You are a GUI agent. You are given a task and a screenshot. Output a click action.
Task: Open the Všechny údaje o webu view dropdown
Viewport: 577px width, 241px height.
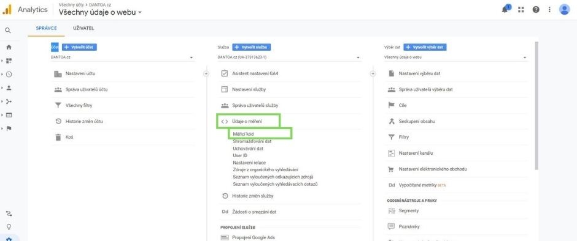pos(455,57)
